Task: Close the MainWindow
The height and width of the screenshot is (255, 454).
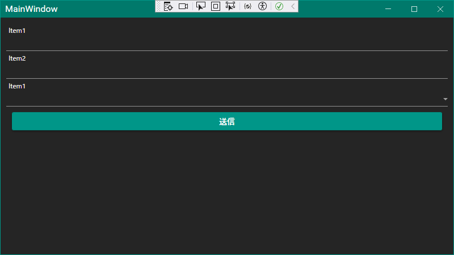Action: tap(440, 9)
